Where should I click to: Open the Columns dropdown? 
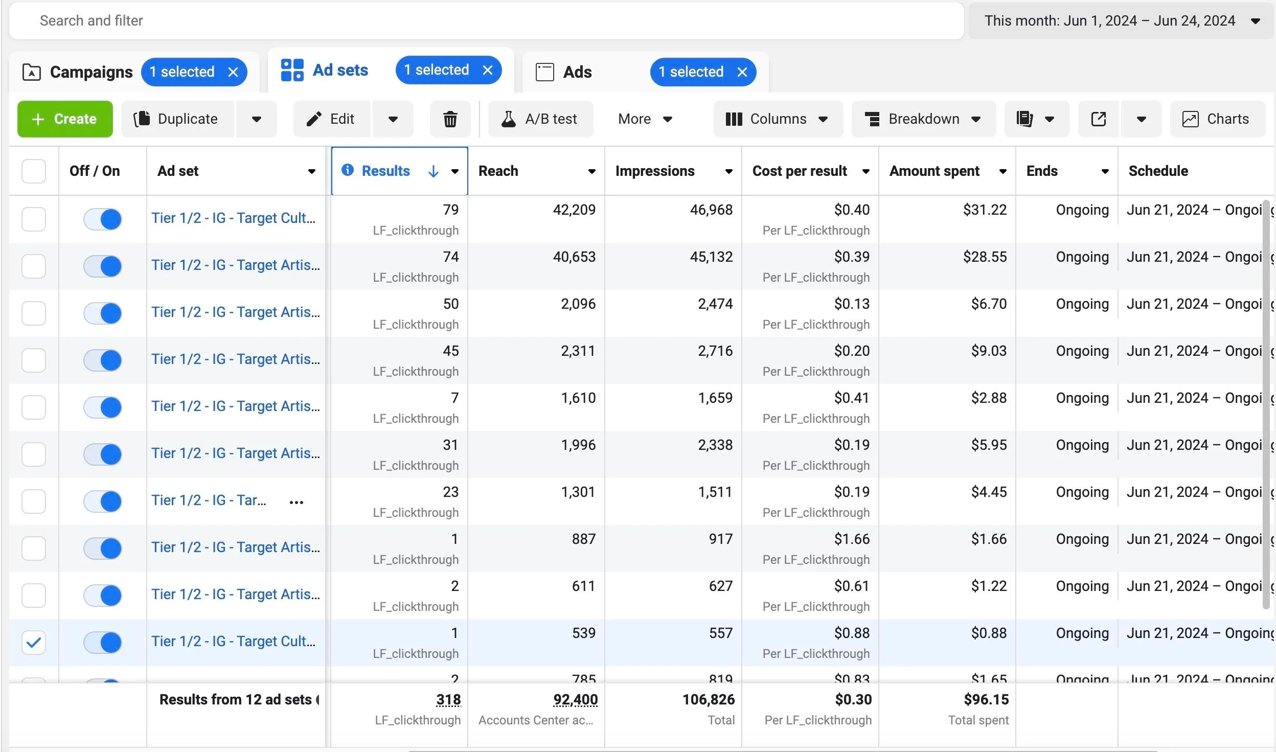778,119
